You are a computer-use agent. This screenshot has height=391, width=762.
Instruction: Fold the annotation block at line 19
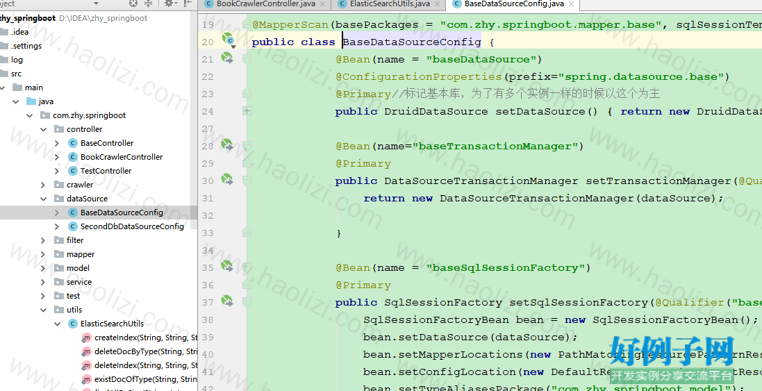(x=247, y=24)
